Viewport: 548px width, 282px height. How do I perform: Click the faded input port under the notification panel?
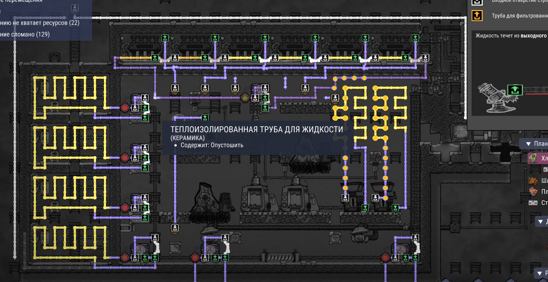click(x=75, y=8)
